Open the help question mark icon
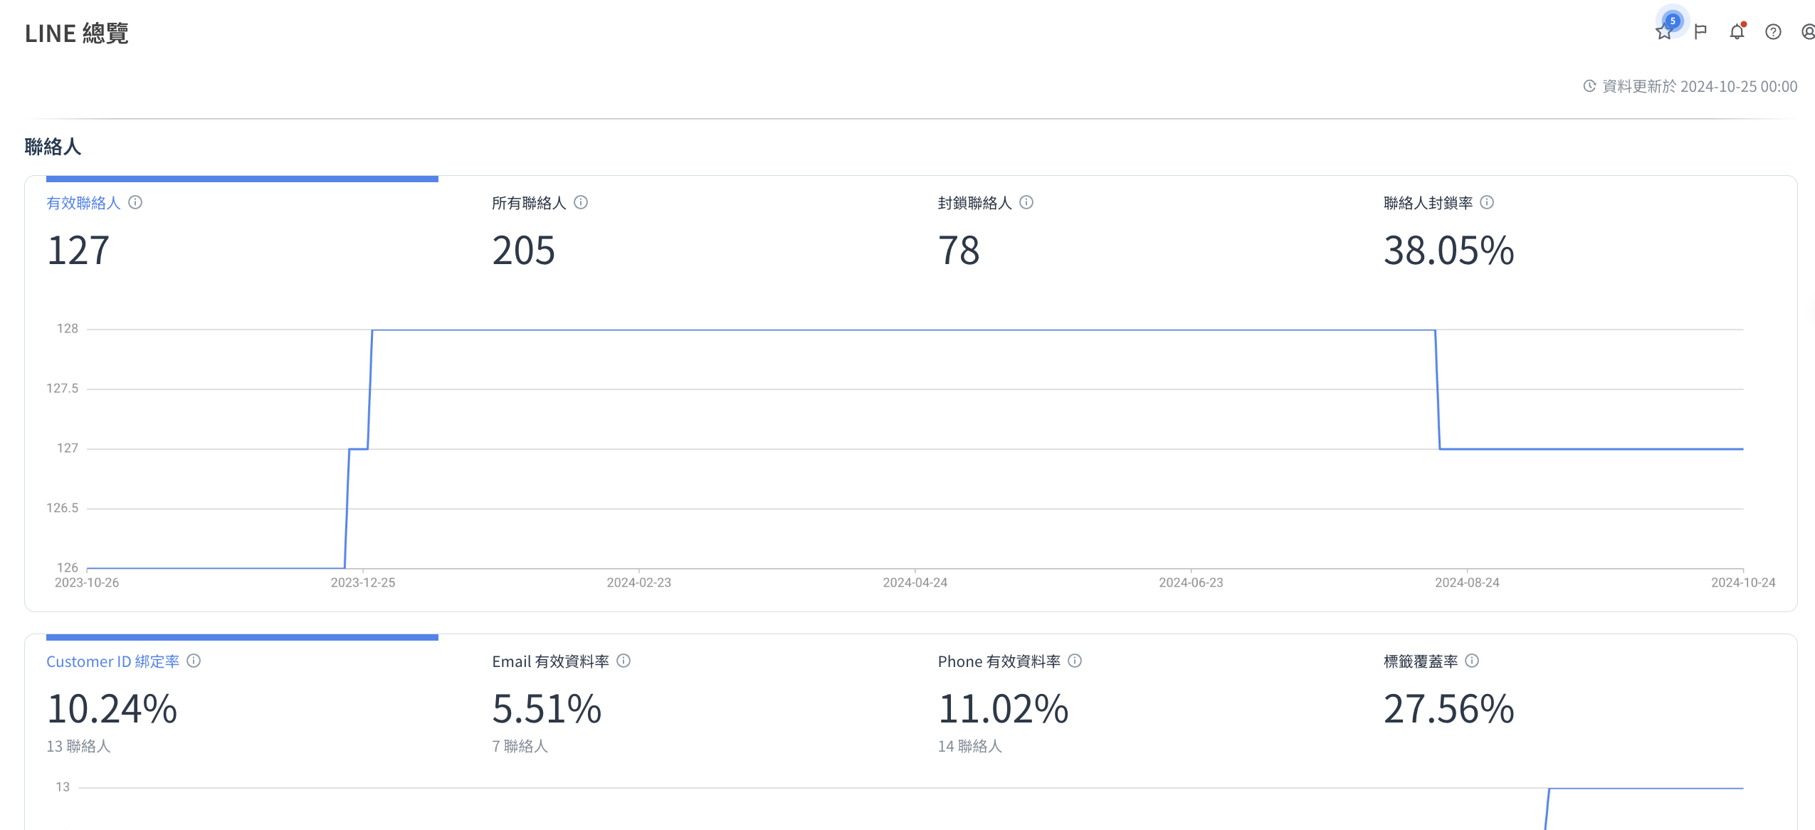This screenshot has width=1815, height=830. coord(1773,31)
